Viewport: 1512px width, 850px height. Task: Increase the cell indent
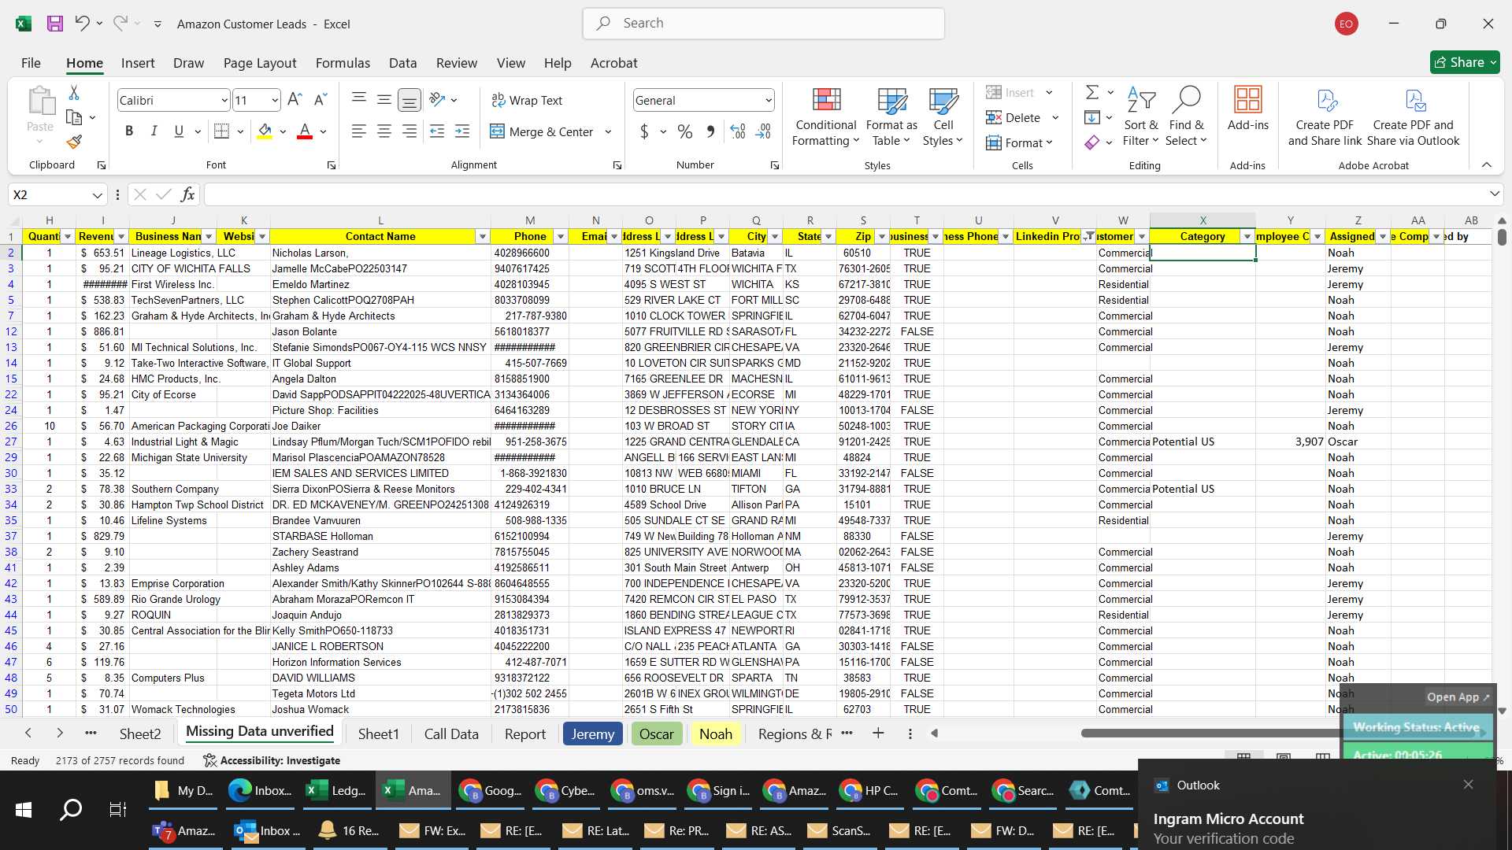[462, 131]
